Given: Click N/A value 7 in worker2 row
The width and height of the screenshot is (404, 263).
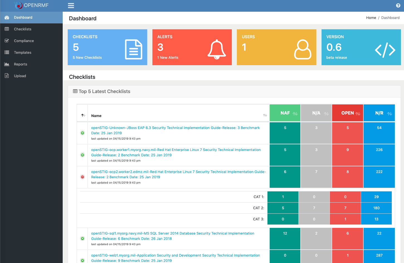Looking at the screenshot, I should point(316,172).
